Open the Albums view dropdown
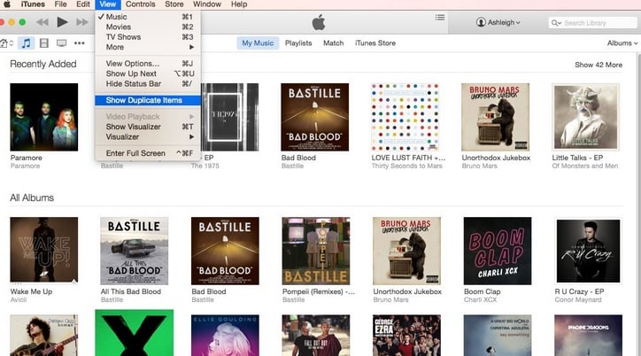This screenshot has width=641, height=356. coord(622,43)
